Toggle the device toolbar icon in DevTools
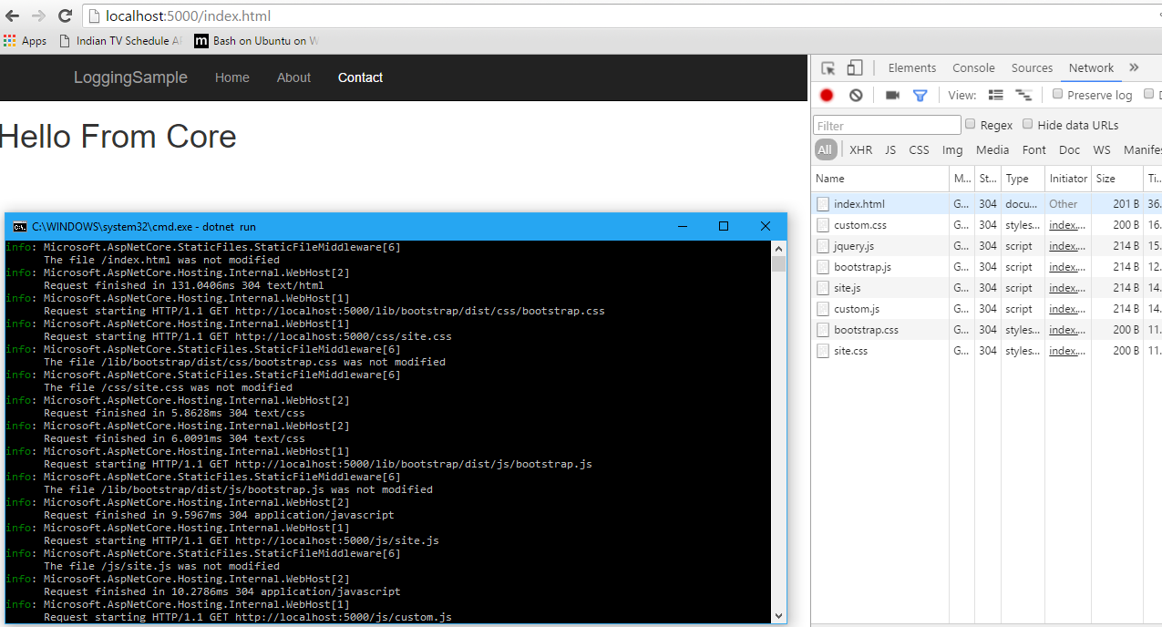 855,68
